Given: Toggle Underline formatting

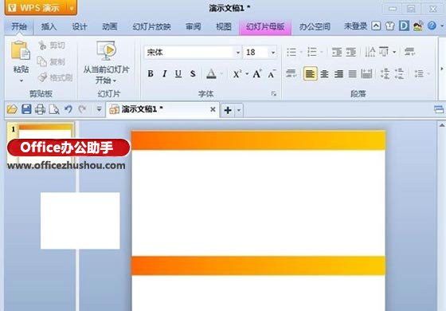Looking at the screenshot, I should [x=178, y=74].
